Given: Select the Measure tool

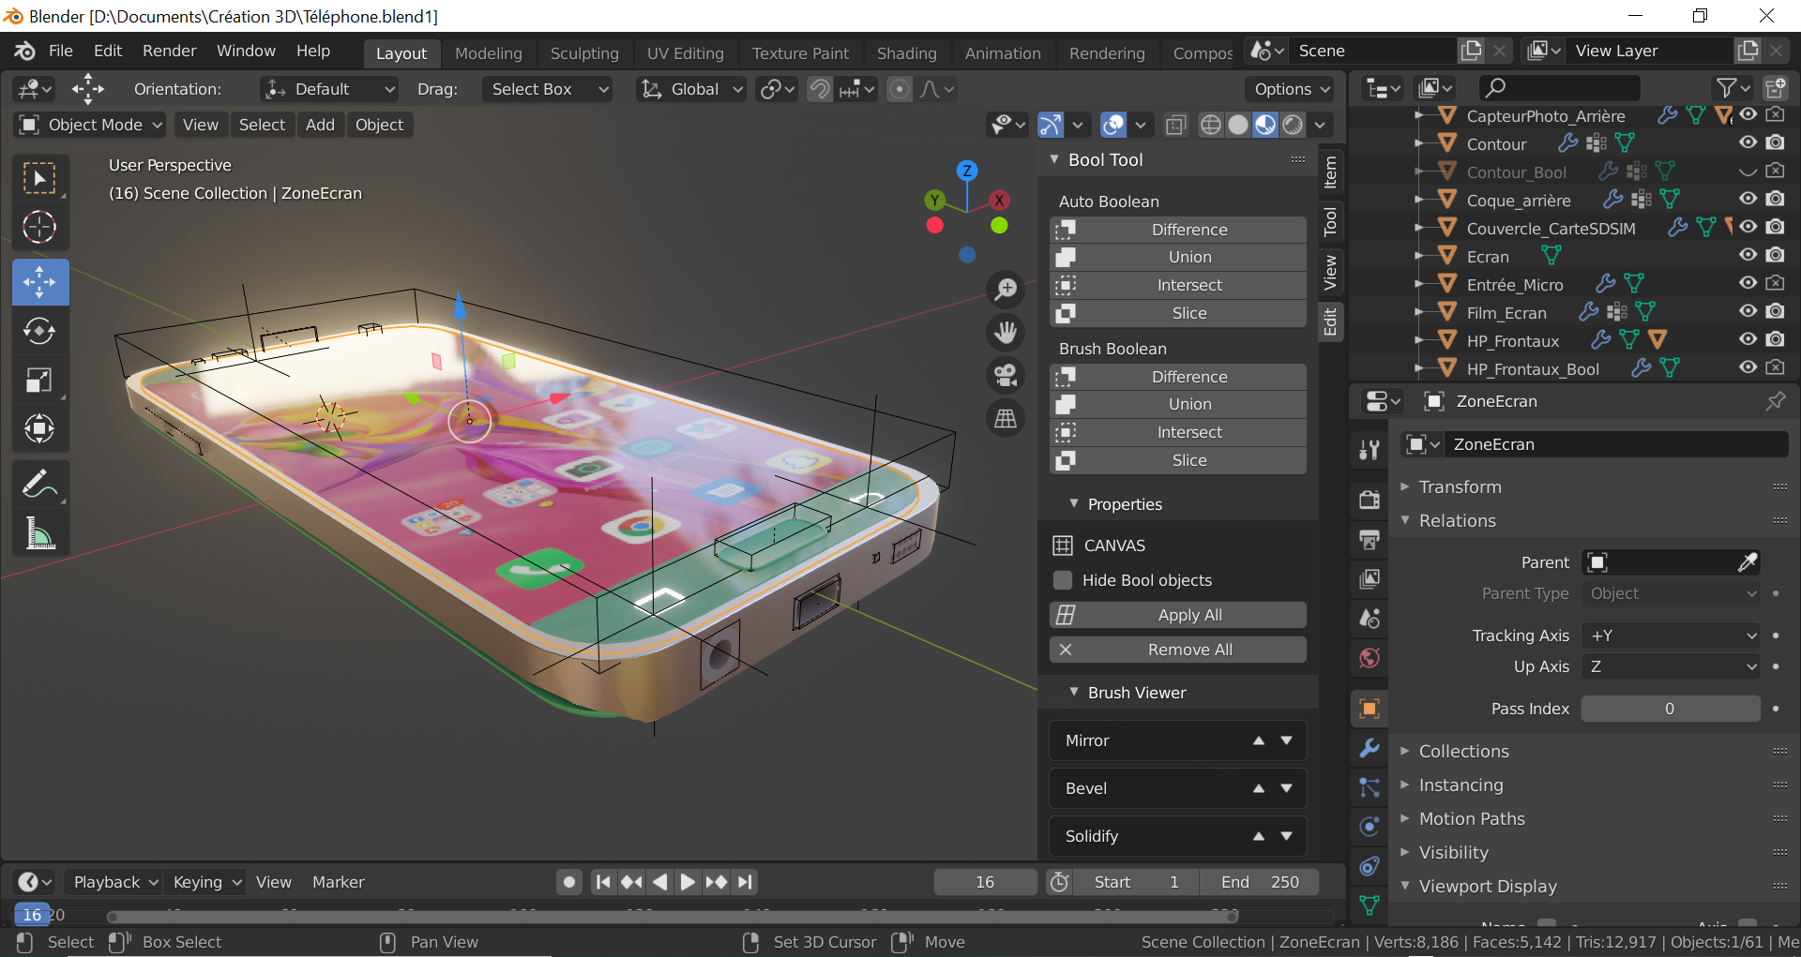Looking at the screenshot, I should click(x=40, y=532).
